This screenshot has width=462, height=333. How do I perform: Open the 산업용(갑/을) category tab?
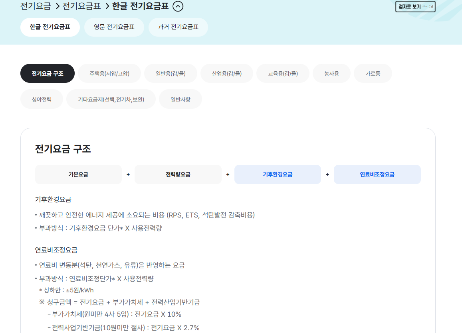[x=226, y=73]
